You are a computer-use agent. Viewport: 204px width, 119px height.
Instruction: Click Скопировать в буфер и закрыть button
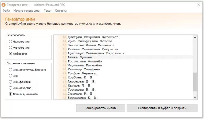162,108
